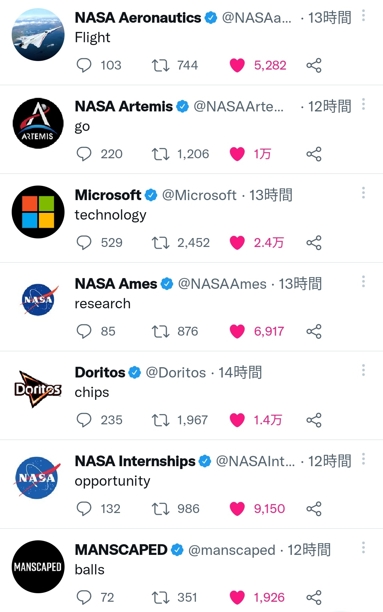
Task: Tap the NASA Artemis avatar
Action: click(38, 123)
